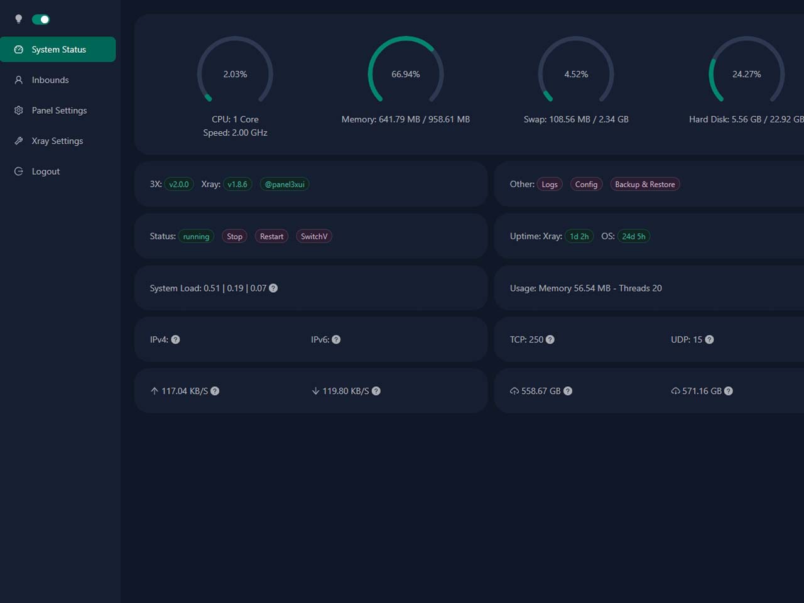Open the Config button

(586, 184)
